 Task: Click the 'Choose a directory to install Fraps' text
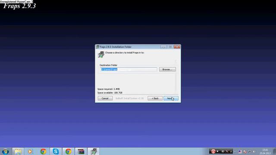(125, 53)
